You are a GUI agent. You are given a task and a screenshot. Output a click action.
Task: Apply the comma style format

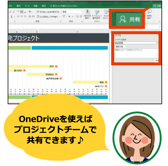[72, 16]
